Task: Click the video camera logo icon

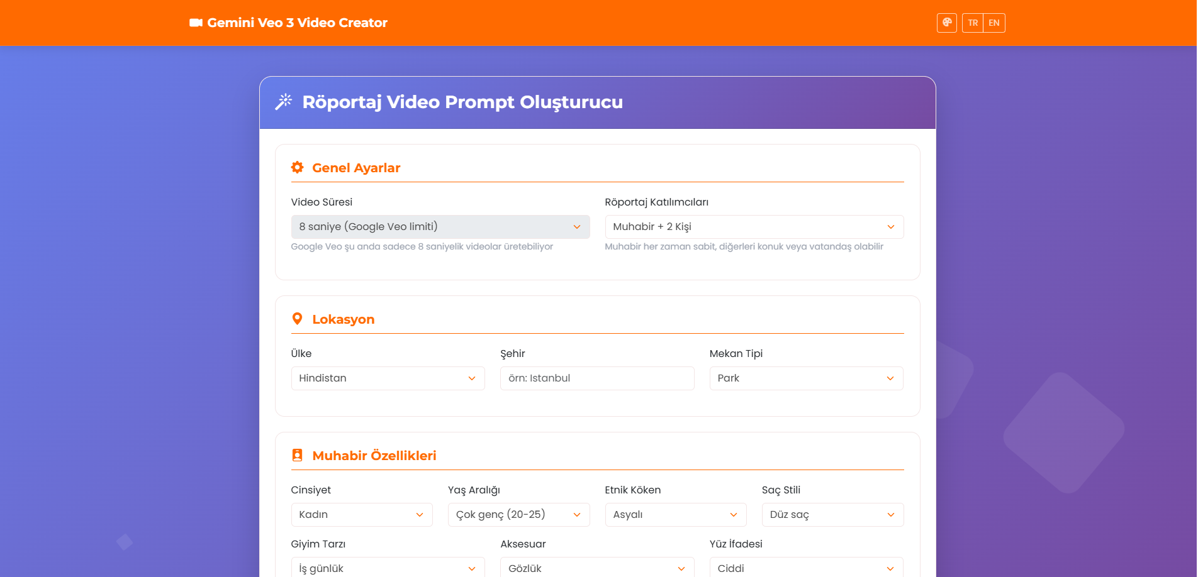Action: click(196, 23)
